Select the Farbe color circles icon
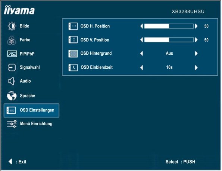Image resolution: width=222 pixels, height=171 pixels. coord(12,41)
